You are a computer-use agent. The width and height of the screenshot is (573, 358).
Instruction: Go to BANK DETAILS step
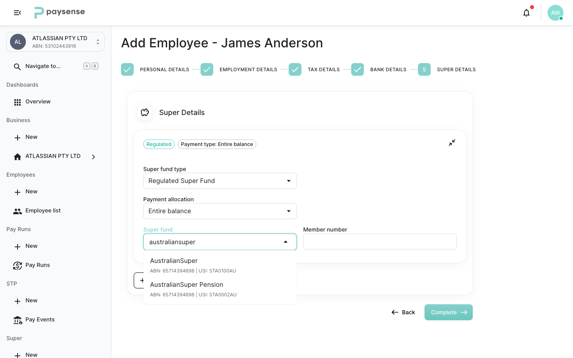pos(388,70)
